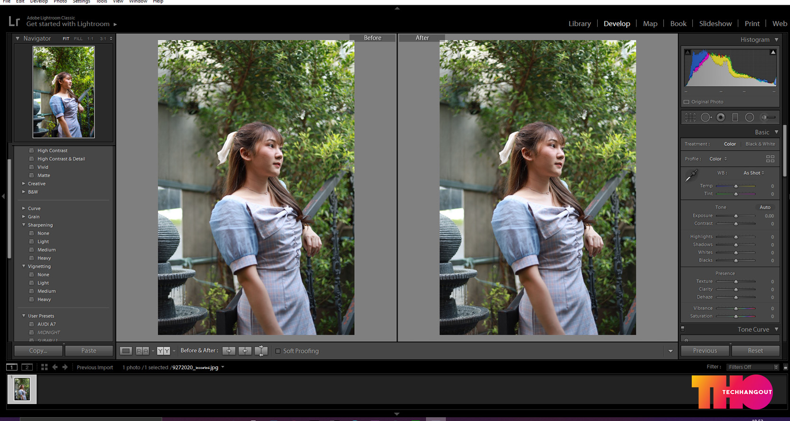Toggle highlight clipping indicator in histogram
790x421 pixels.
(x=773, y=52)
